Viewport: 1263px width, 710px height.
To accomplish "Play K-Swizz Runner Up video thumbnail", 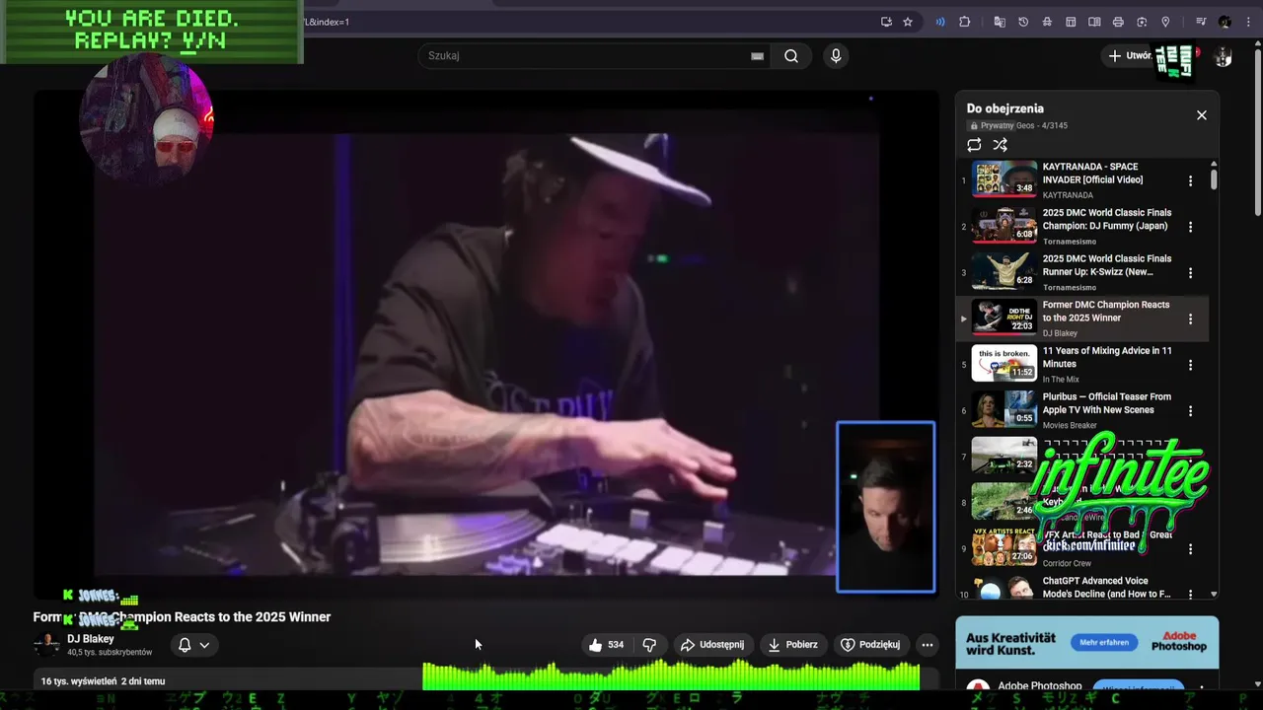I will click(x=1004, y=272).
